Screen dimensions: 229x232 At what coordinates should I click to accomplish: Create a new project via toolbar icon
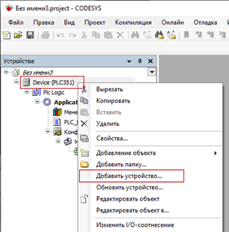point(7,35)
